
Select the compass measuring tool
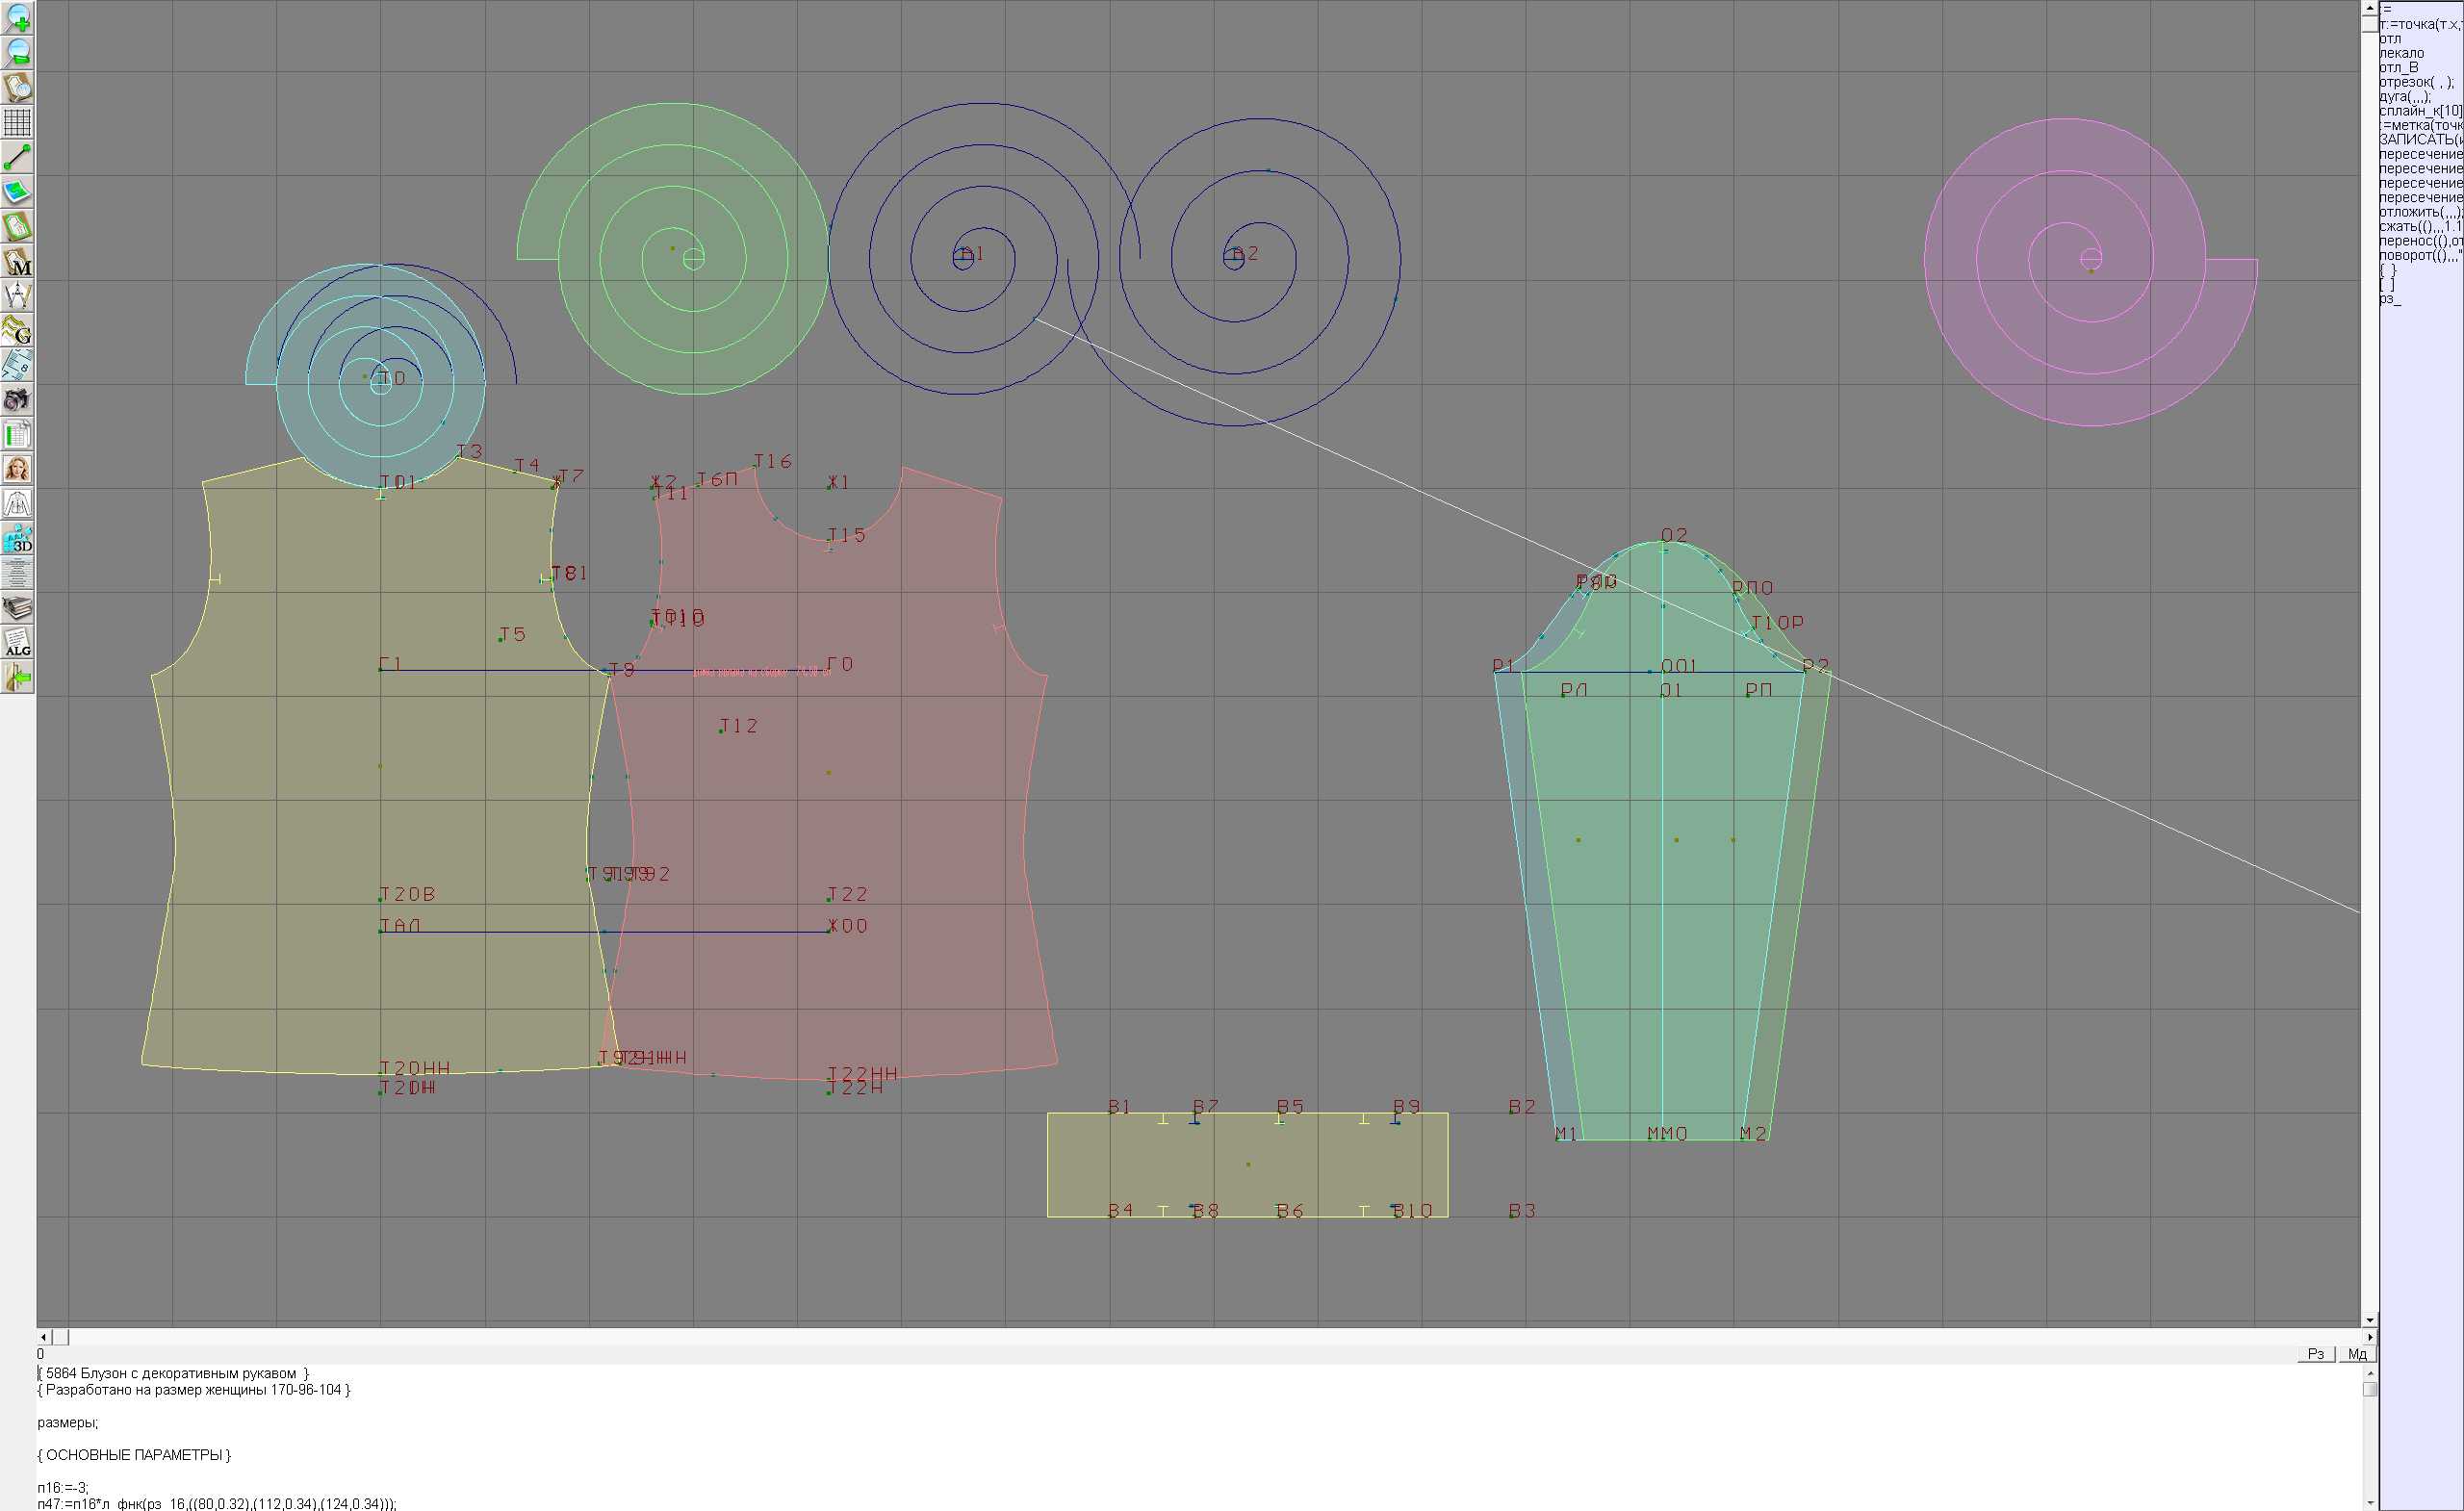point(17,296)
